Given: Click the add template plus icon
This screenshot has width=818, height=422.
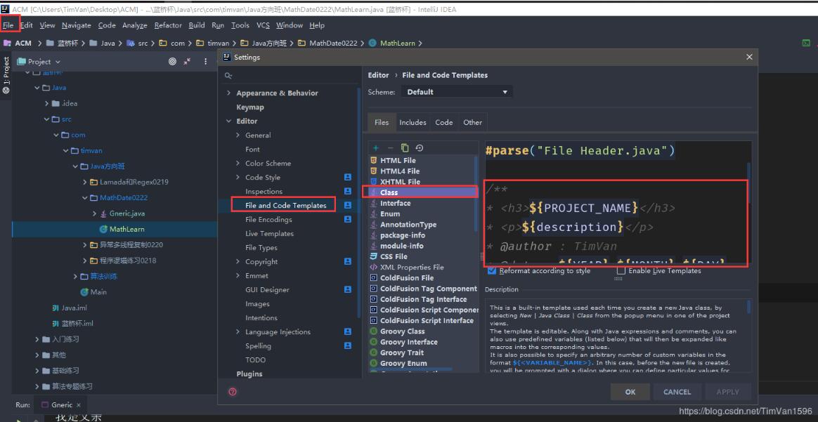Looking at the screenshot, I should pos(376,148).
